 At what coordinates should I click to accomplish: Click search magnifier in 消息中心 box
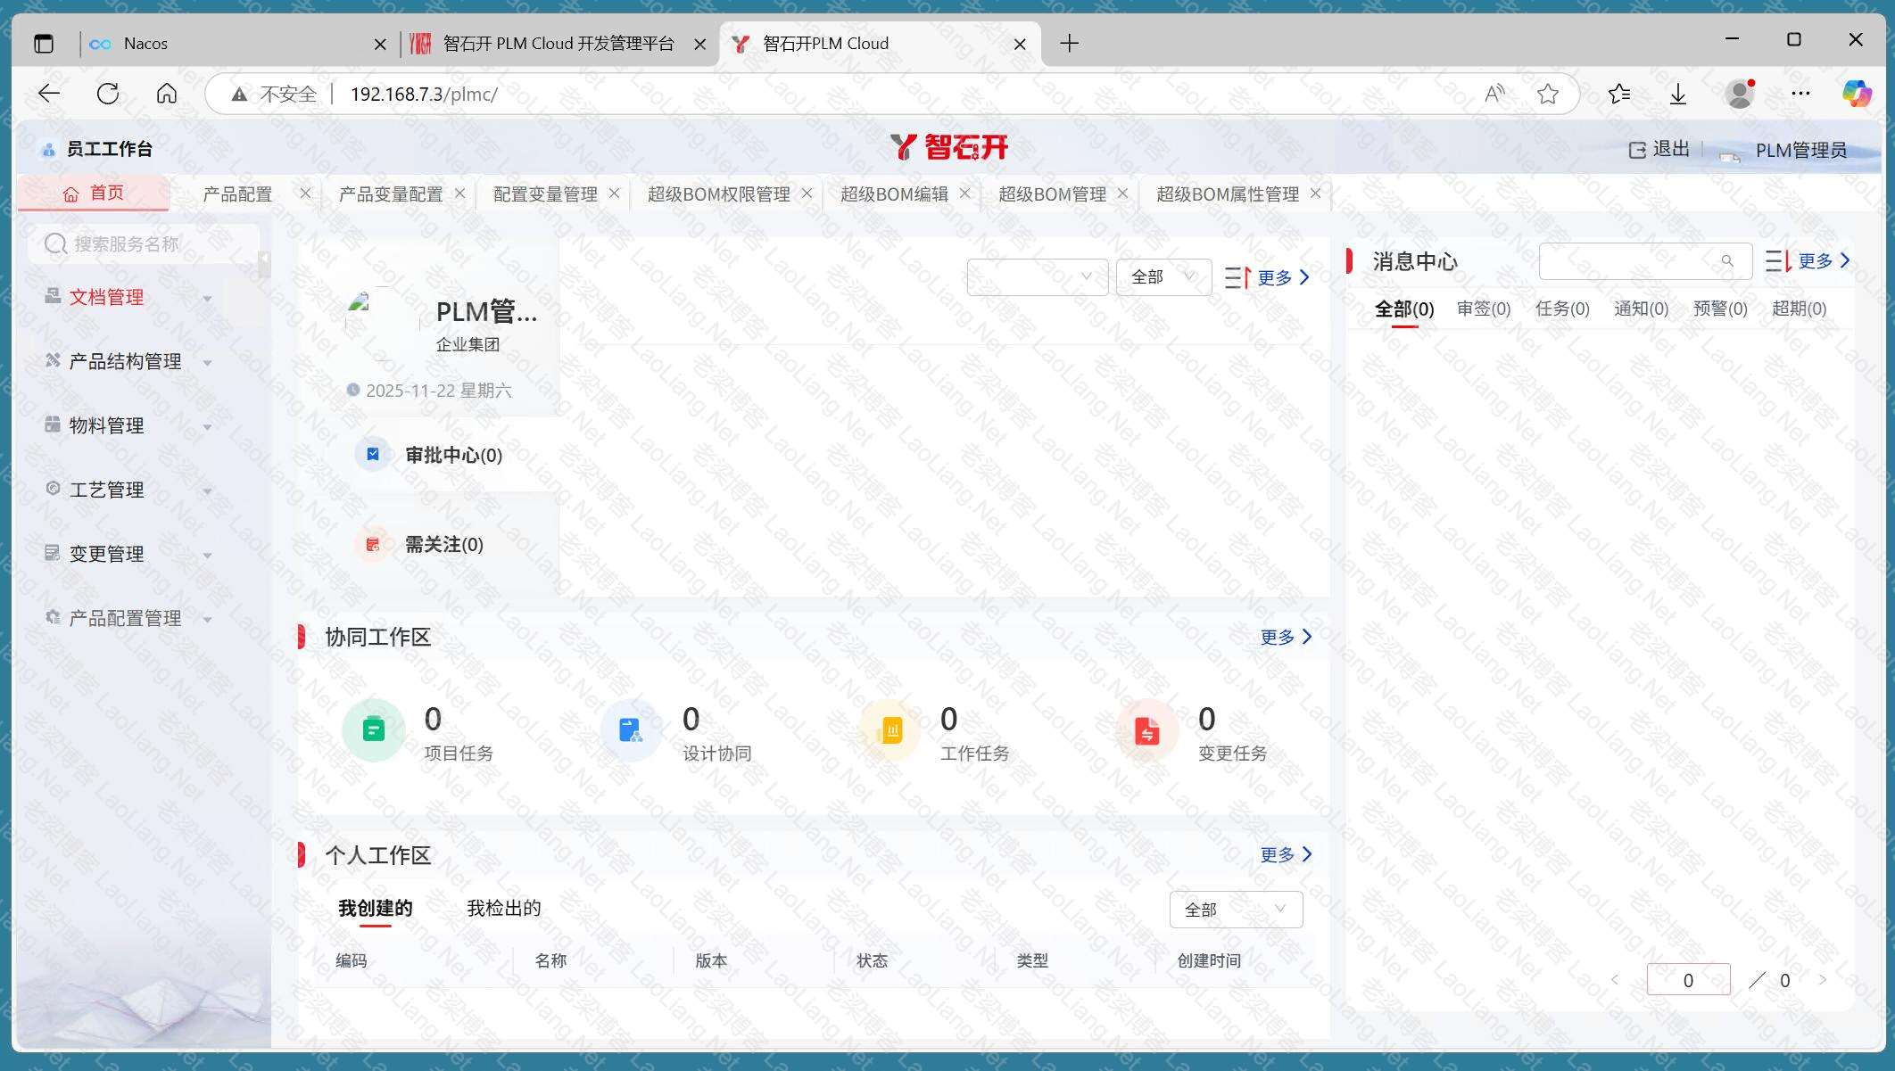pyautogui.click(x=1727, y=261)
